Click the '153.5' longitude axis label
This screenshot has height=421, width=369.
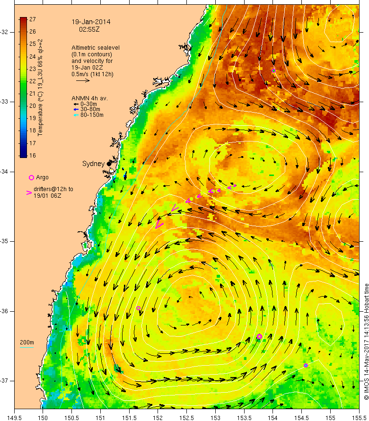point(244,418)
